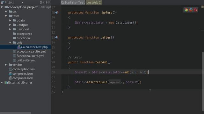Select unit.suite.yml file name
The height and width of the screenshot is (114, 204).
pyautogui.click(x=26, y=60)
